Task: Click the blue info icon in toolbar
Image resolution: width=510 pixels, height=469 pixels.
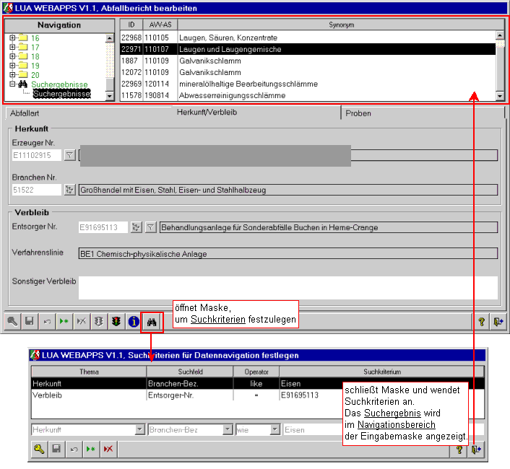Action: point(134,322)
